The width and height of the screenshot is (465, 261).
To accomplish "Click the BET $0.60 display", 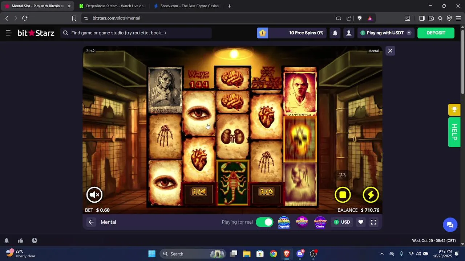I will tap(97, 210).
